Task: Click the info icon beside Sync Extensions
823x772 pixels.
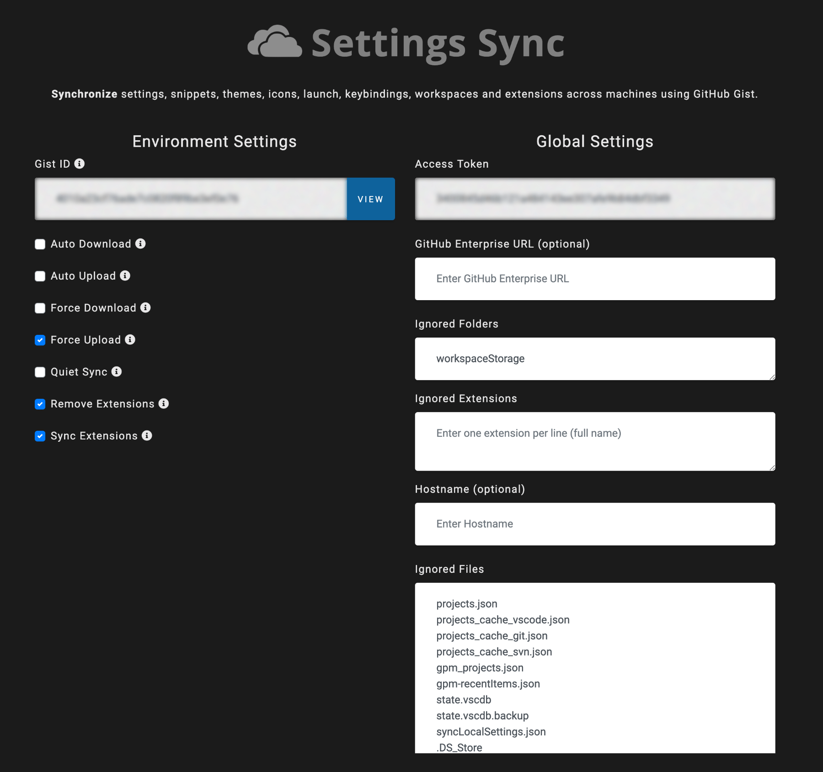Action: (147, 436)
